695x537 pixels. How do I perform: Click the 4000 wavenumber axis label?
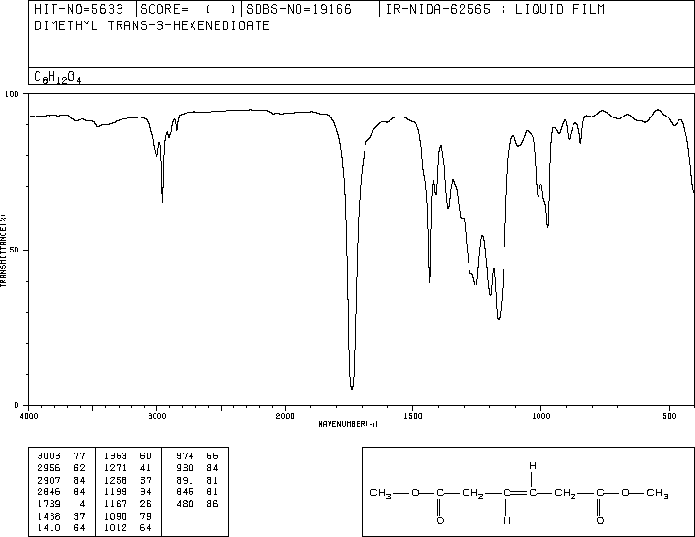(x=29, y=416)
